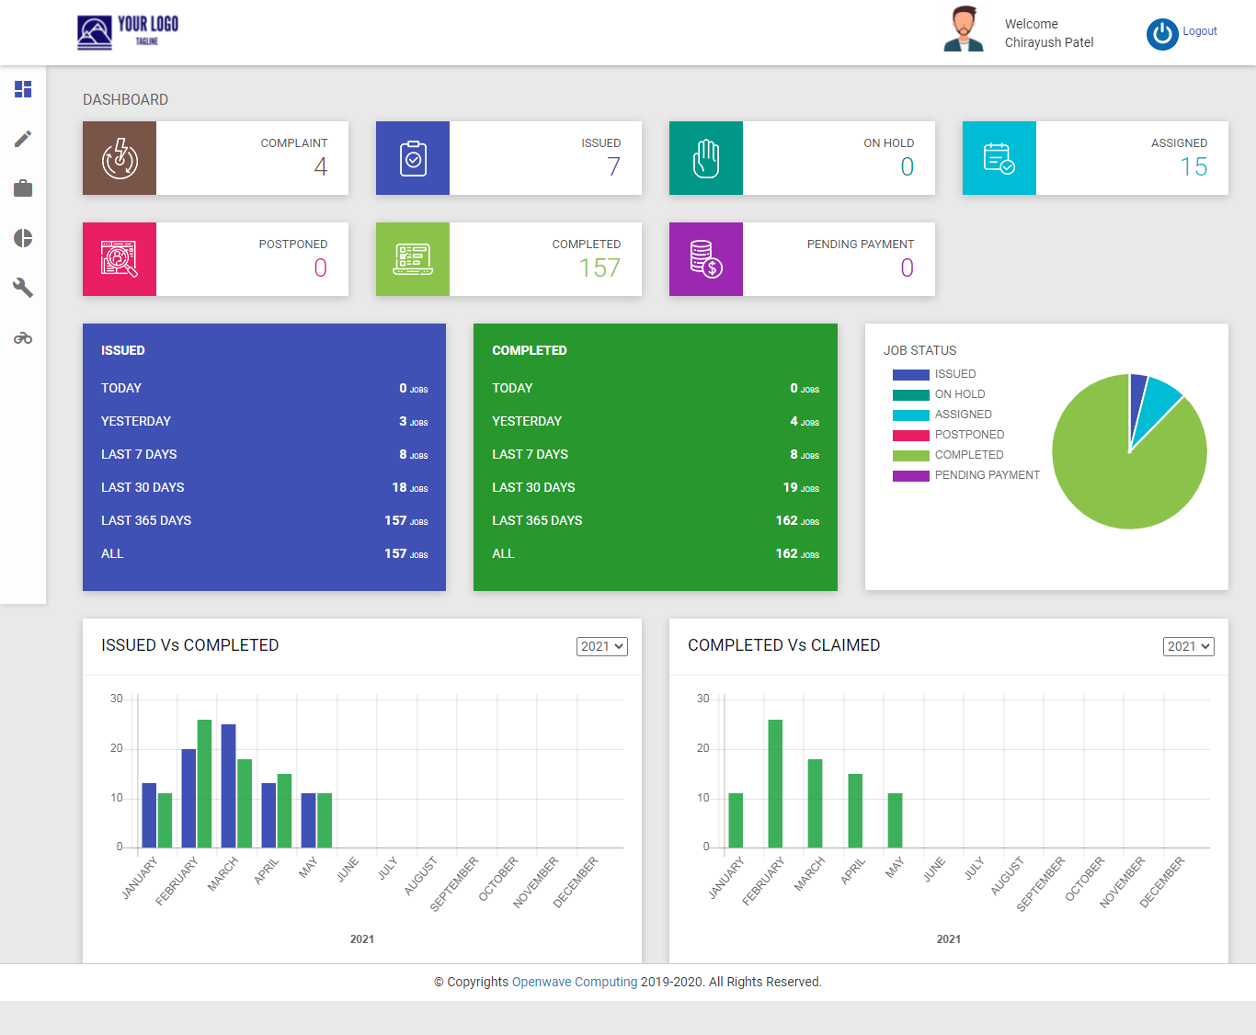The width and height of the screenshot is (1256, 1035).
Task: Click the Welcome Chirayush Patel text
Action: coord(1049,33)
